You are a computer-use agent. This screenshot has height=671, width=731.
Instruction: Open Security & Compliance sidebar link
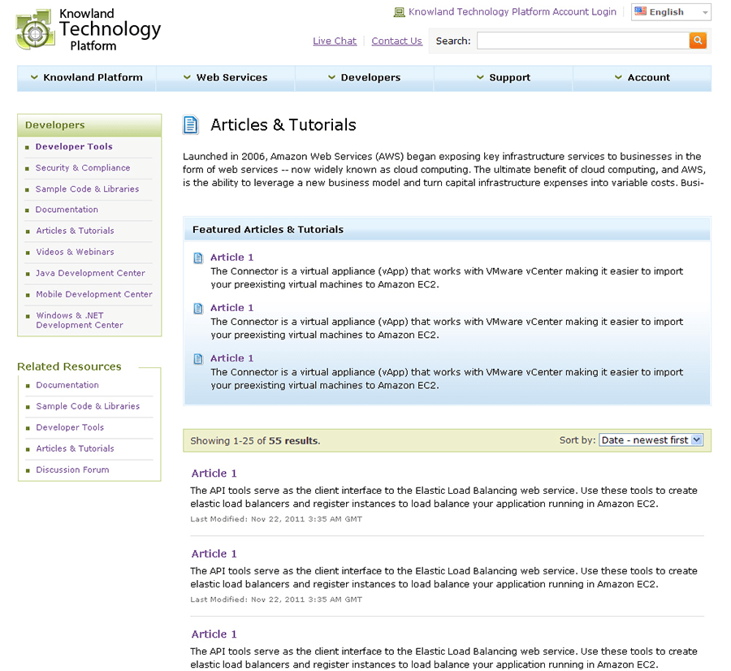coord(83,168)
